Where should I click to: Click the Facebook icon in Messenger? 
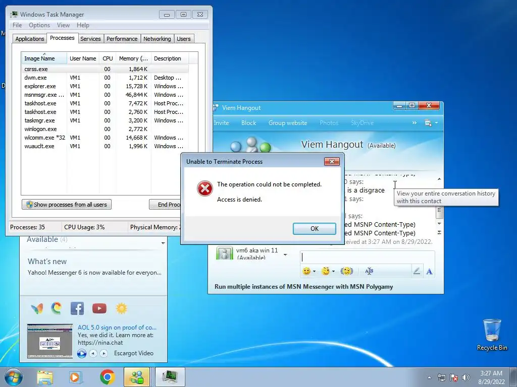(77, 308)
